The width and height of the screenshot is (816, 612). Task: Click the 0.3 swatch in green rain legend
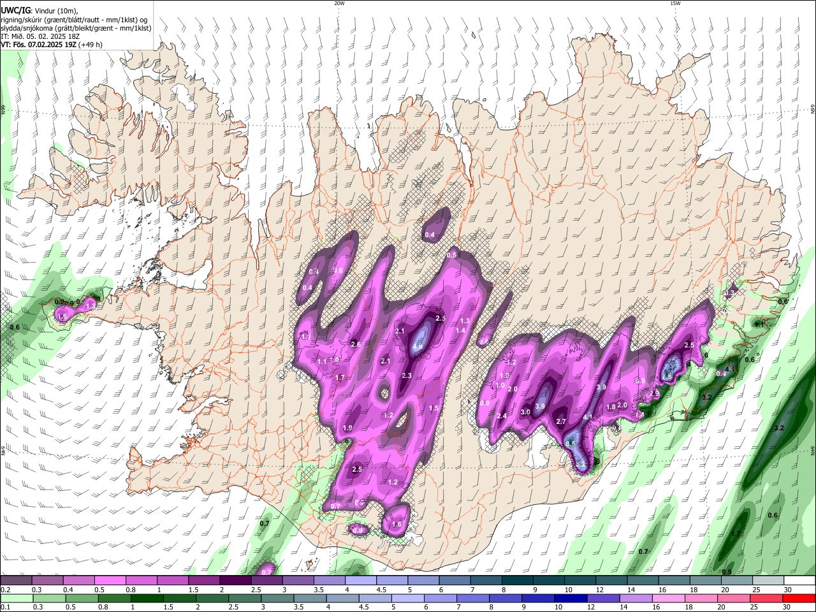coord(49,598)
